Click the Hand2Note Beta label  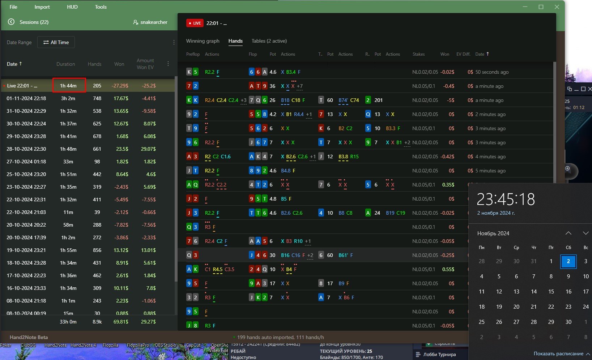pyautogui.click(x=29, y=337)
